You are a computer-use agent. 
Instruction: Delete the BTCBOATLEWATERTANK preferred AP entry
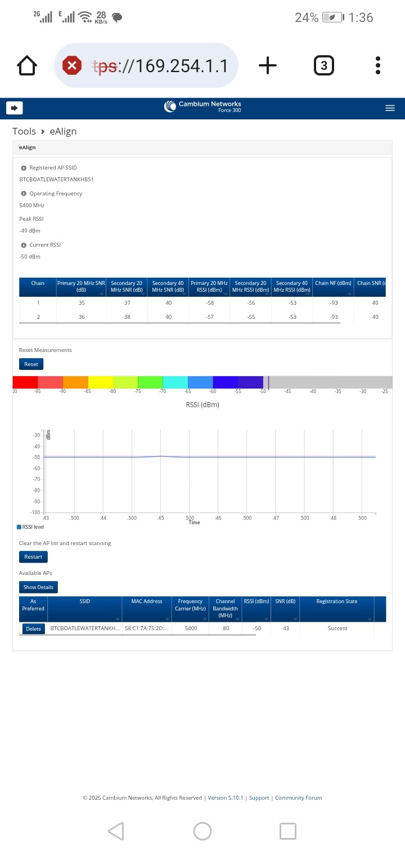[x=34, y=629]
